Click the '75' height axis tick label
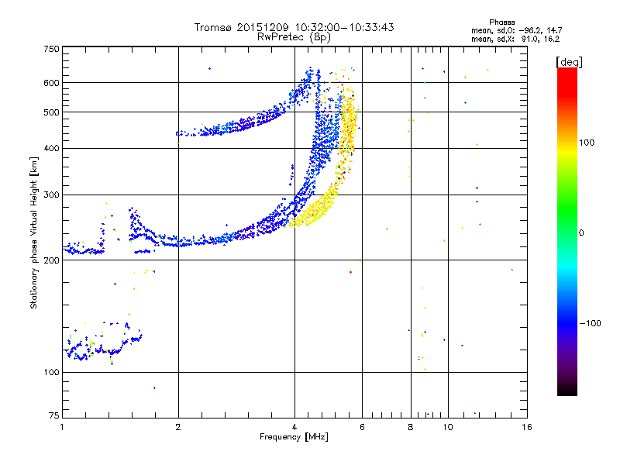Viewport: 620px width, 465px height. click(54, 415)
